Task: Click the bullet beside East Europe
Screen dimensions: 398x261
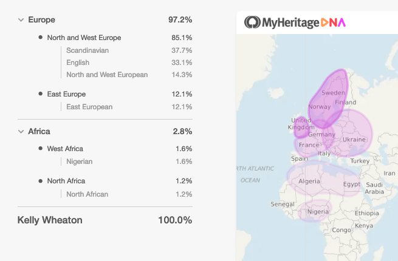Action: click(x=40, y=94)
